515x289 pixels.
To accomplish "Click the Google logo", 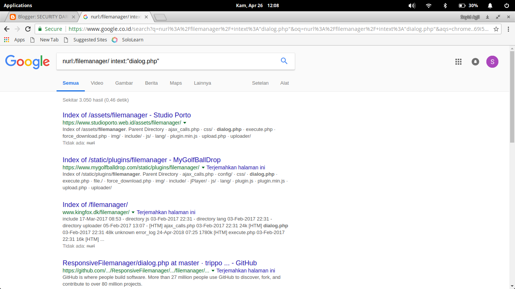I will 28,62.
